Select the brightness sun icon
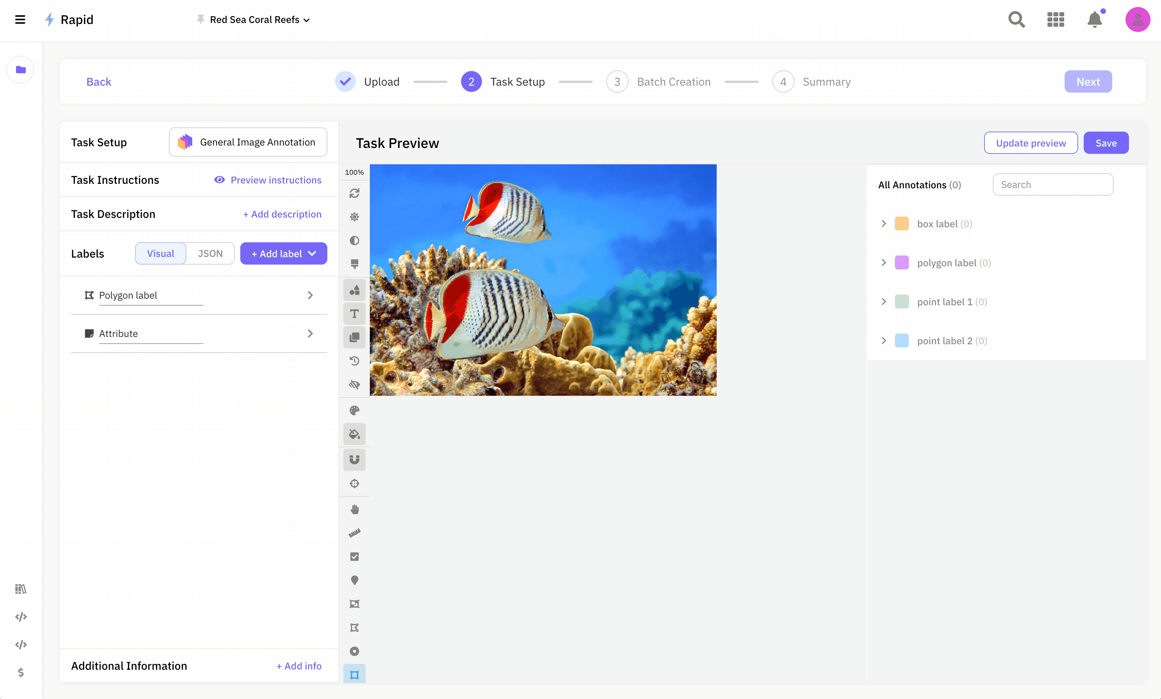 point(354,217)
